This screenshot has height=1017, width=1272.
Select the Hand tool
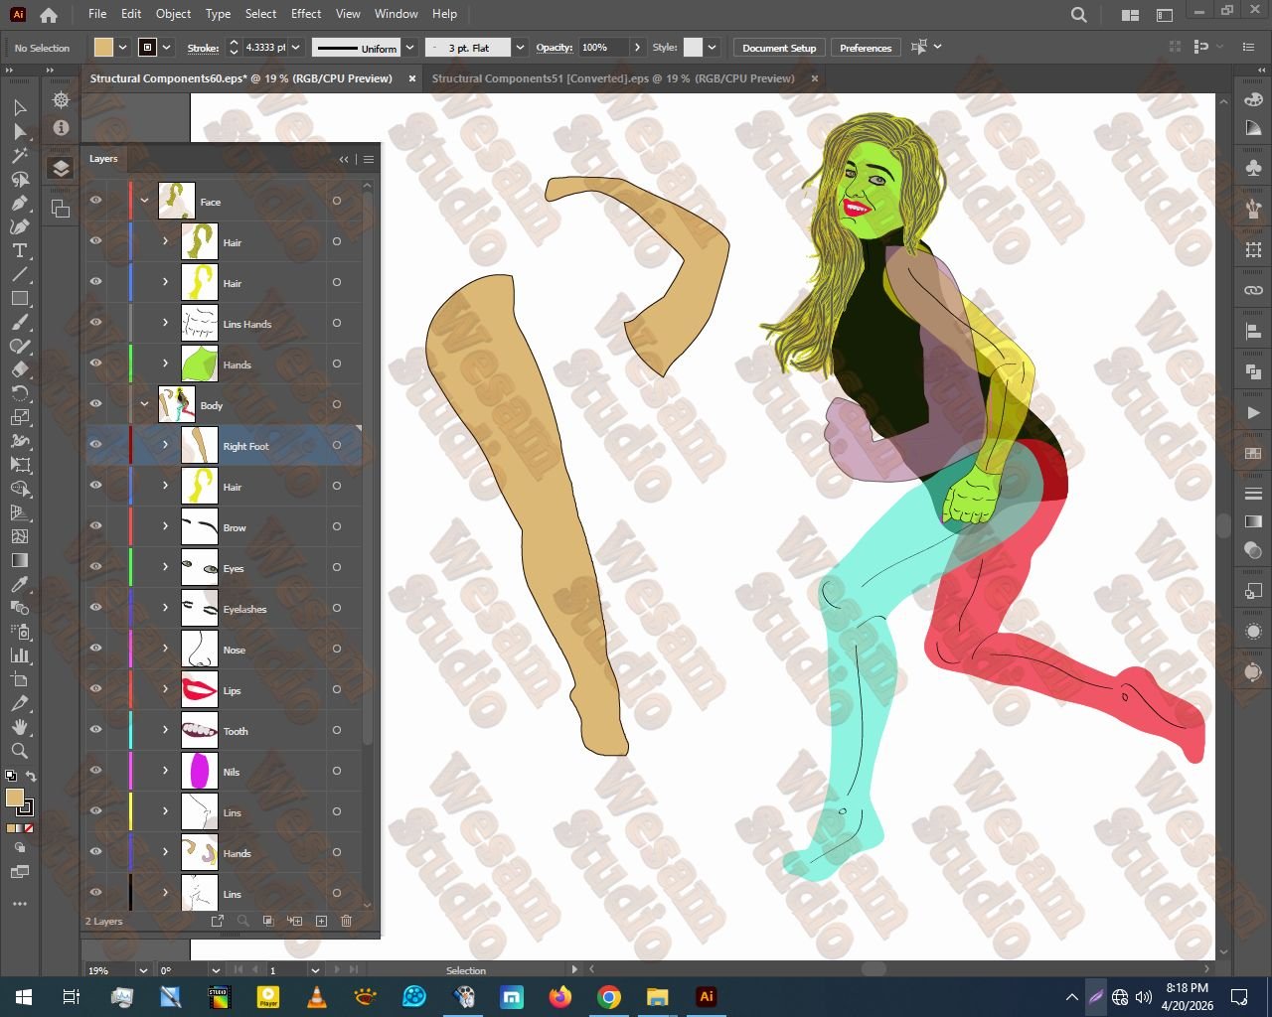(19, 727)
